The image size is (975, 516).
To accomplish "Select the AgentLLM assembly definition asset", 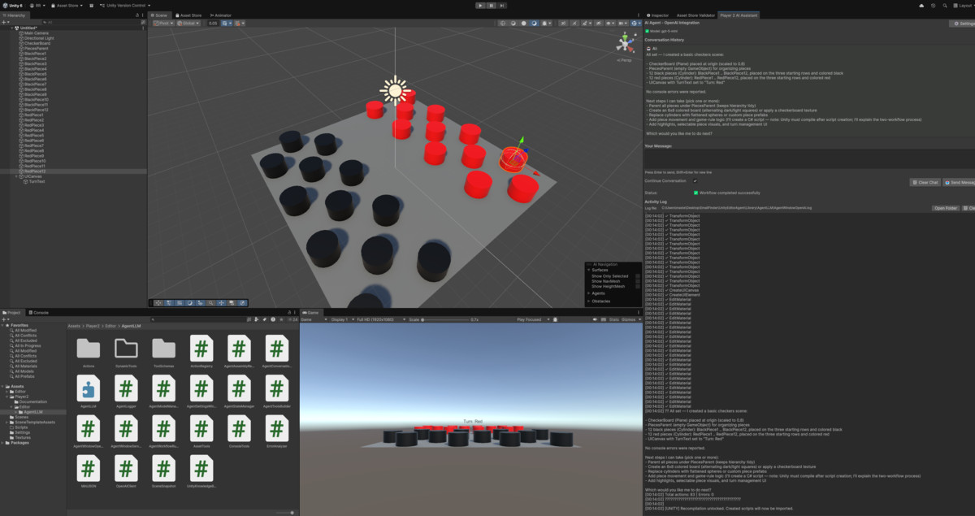I will pyautogui.click(x=88, y=392).
